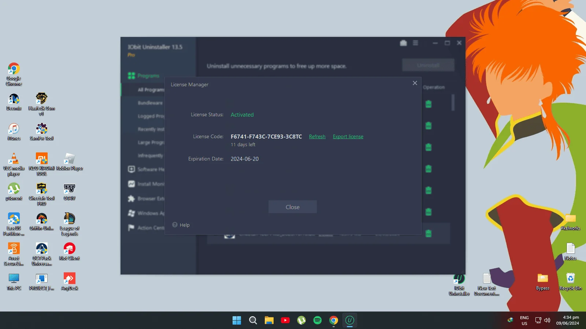586x329 pixels.
Task: Open YouTube from the taskbar
Action: (285, 320)
